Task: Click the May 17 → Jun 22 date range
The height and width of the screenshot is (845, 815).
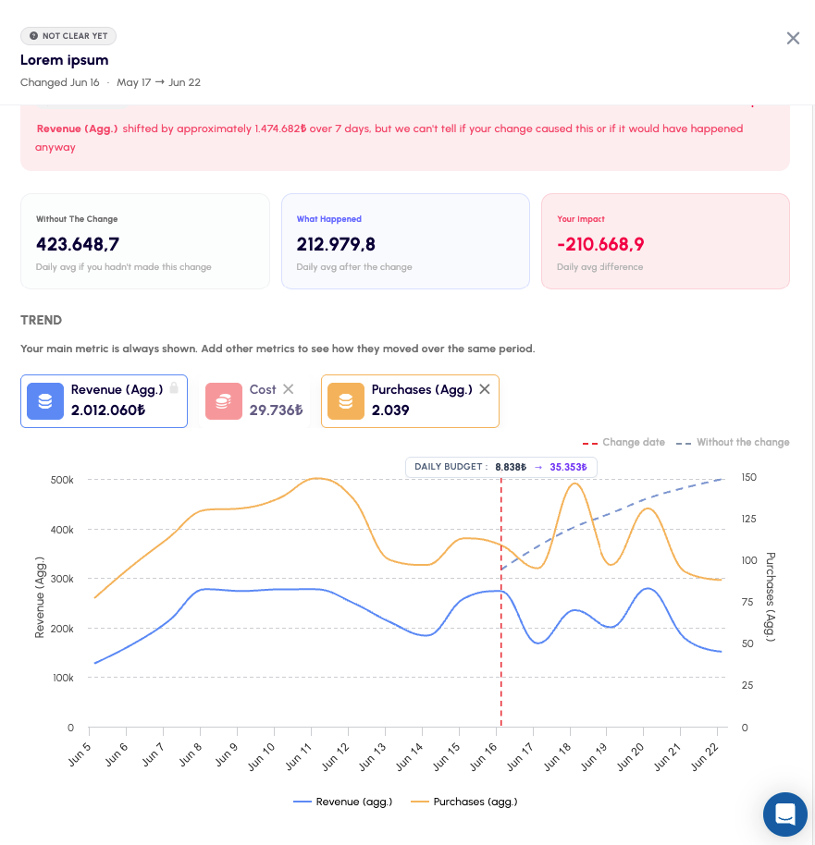Action: pyautogui.click(x=158, y=82)
